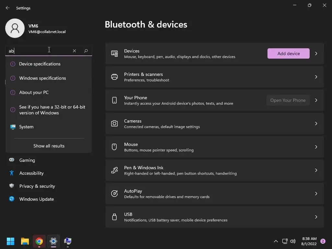Go to Windows Update section
Screen dimensions: 332x249
(x=36, y=199)
